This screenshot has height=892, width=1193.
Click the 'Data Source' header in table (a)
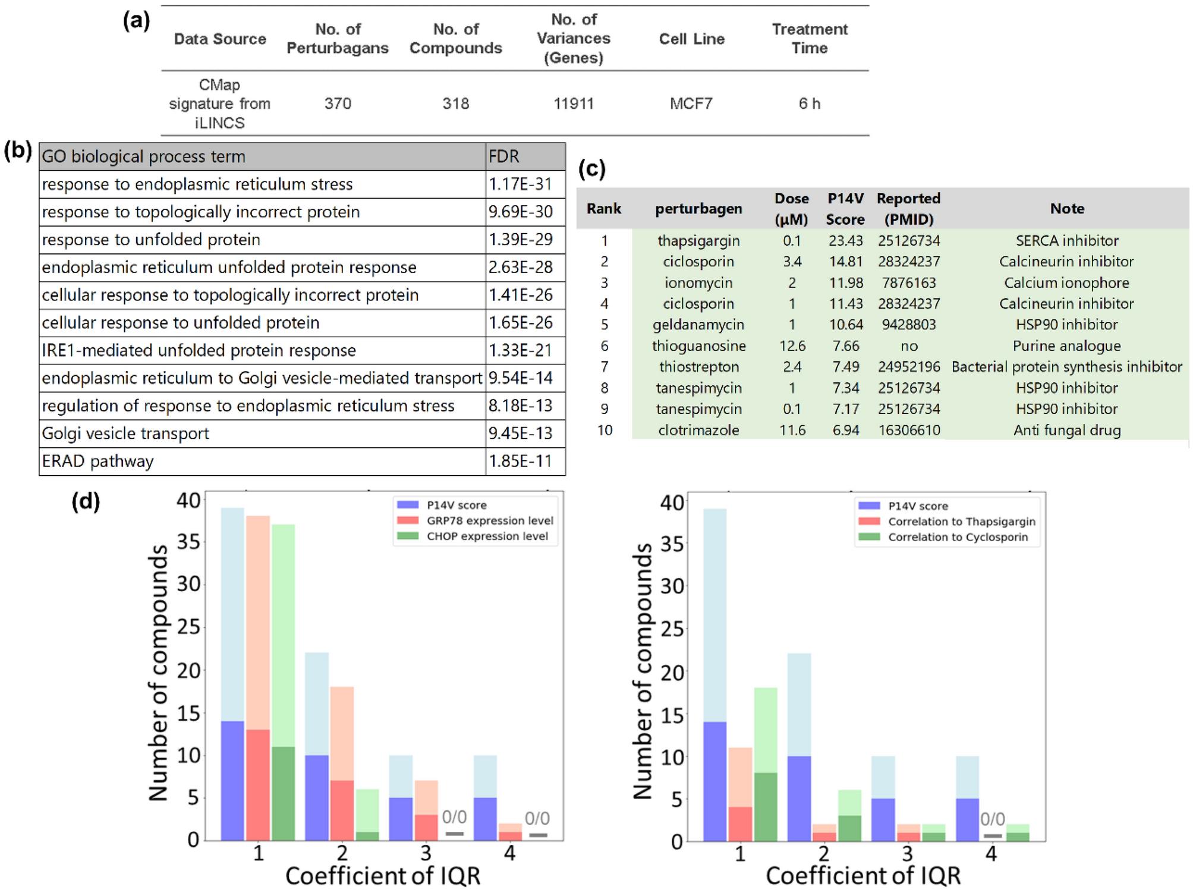point(220,39)
